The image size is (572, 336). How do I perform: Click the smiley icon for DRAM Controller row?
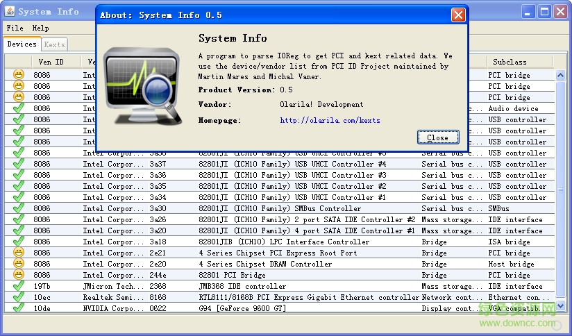[18, 263]
